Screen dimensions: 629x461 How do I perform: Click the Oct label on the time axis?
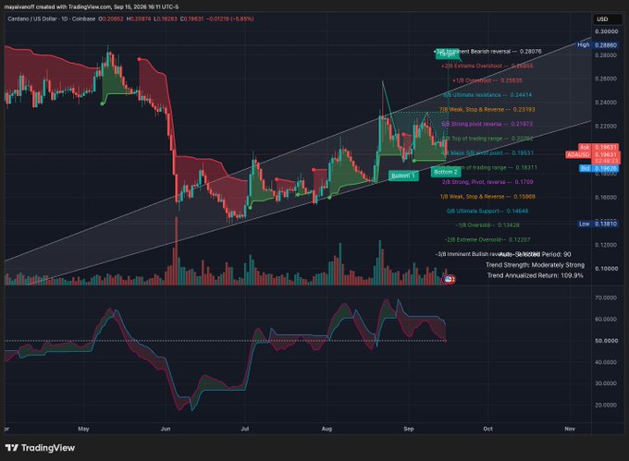coord(487,429)
